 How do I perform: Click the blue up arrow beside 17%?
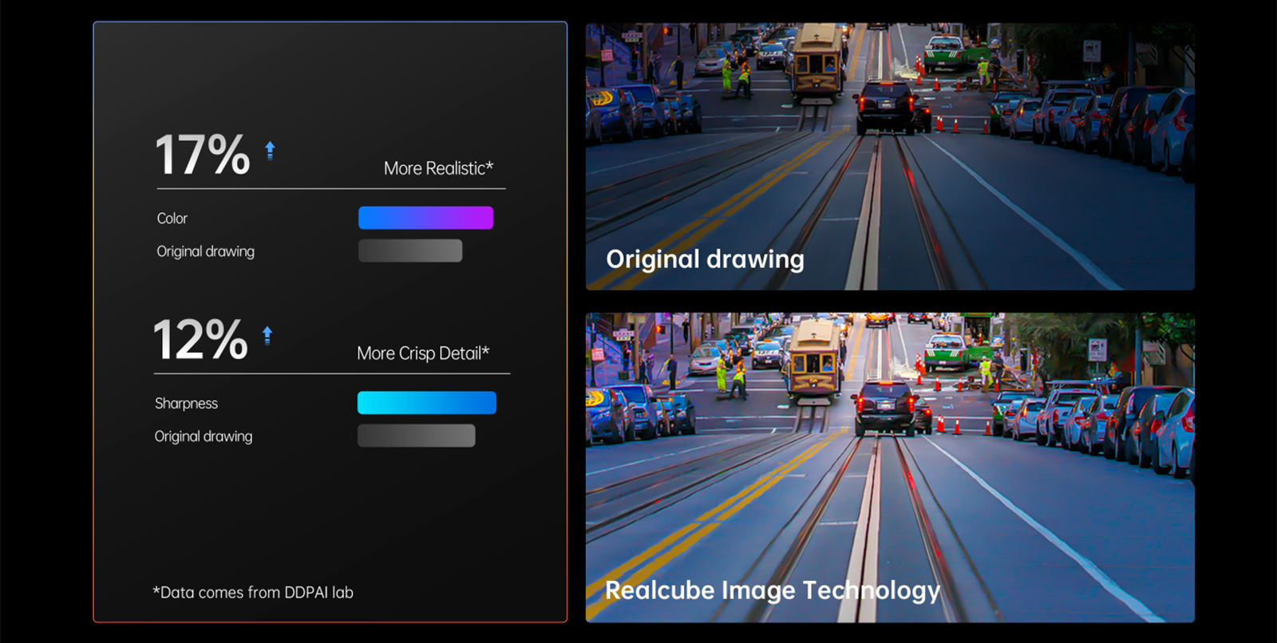270,151
